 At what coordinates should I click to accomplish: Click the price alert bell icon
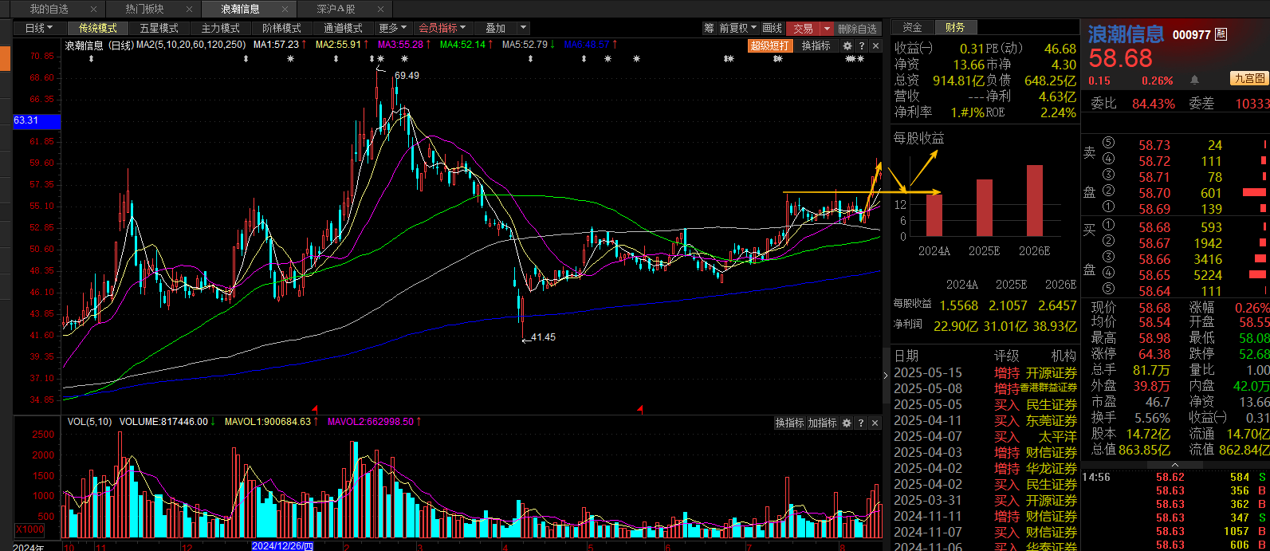1194,80
